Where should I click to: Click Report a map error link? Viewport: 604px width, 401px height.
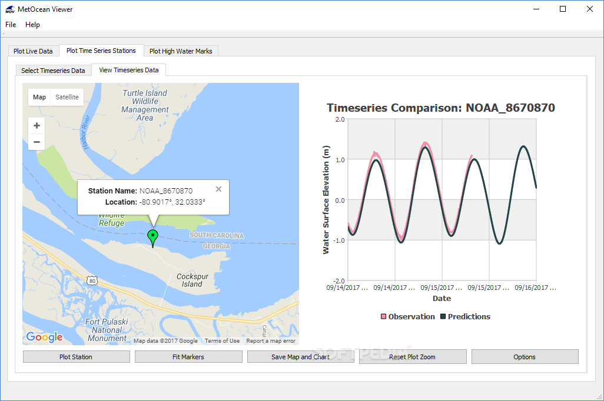pos(271,340)
